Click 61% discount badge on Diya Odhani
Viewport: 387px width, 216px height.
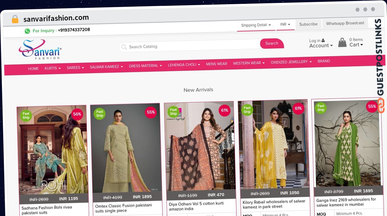coord(224,110)
